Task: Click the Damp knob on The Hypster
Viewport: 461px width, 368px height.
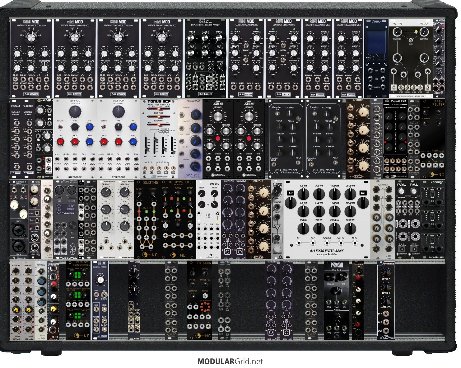Action: click(190, 194)
